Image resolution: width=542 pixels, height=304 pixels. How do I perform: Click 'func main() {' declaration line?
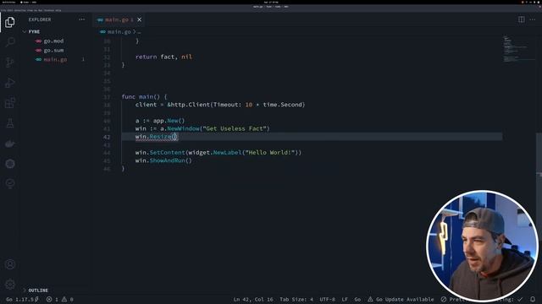144,97
